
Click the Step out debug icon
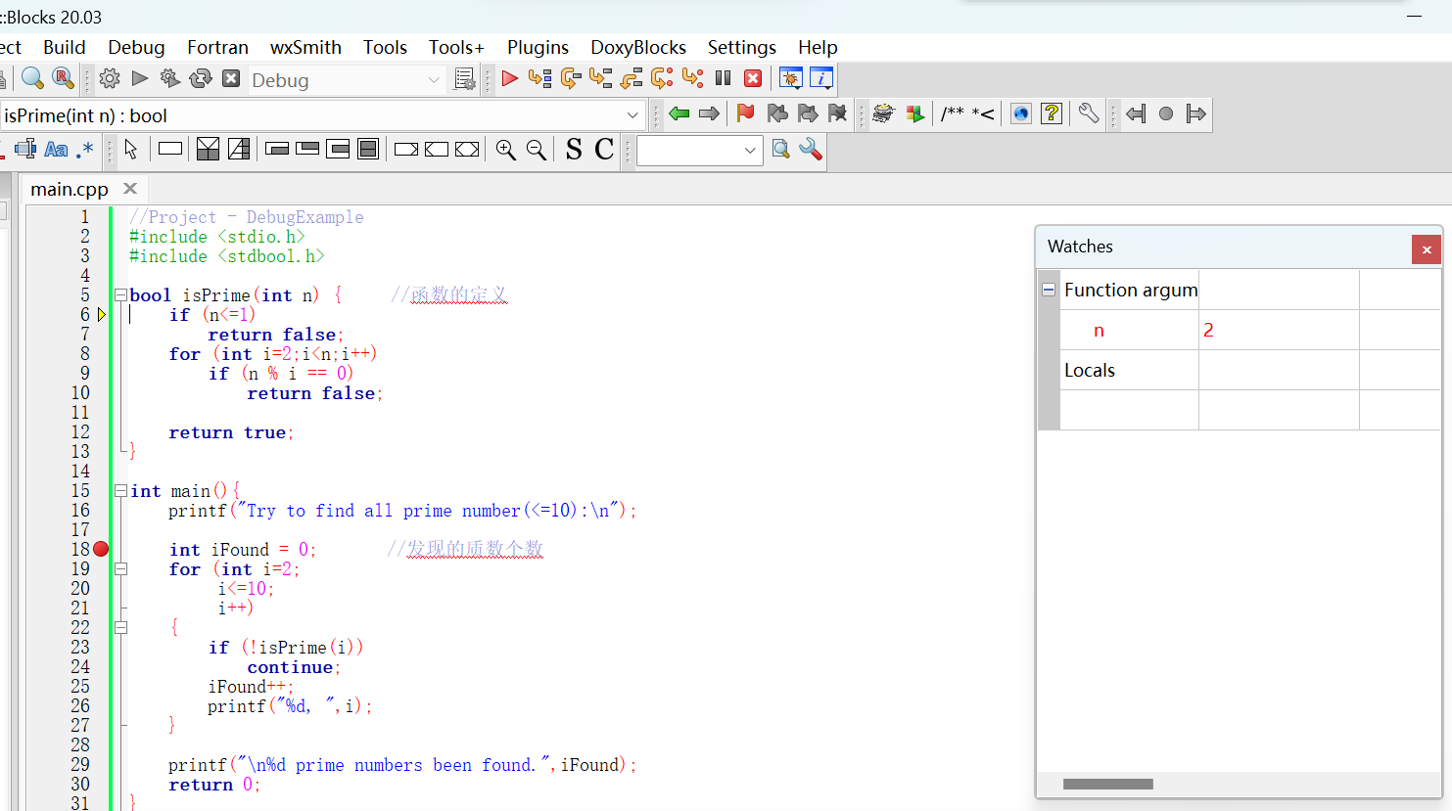coord(632,78)
